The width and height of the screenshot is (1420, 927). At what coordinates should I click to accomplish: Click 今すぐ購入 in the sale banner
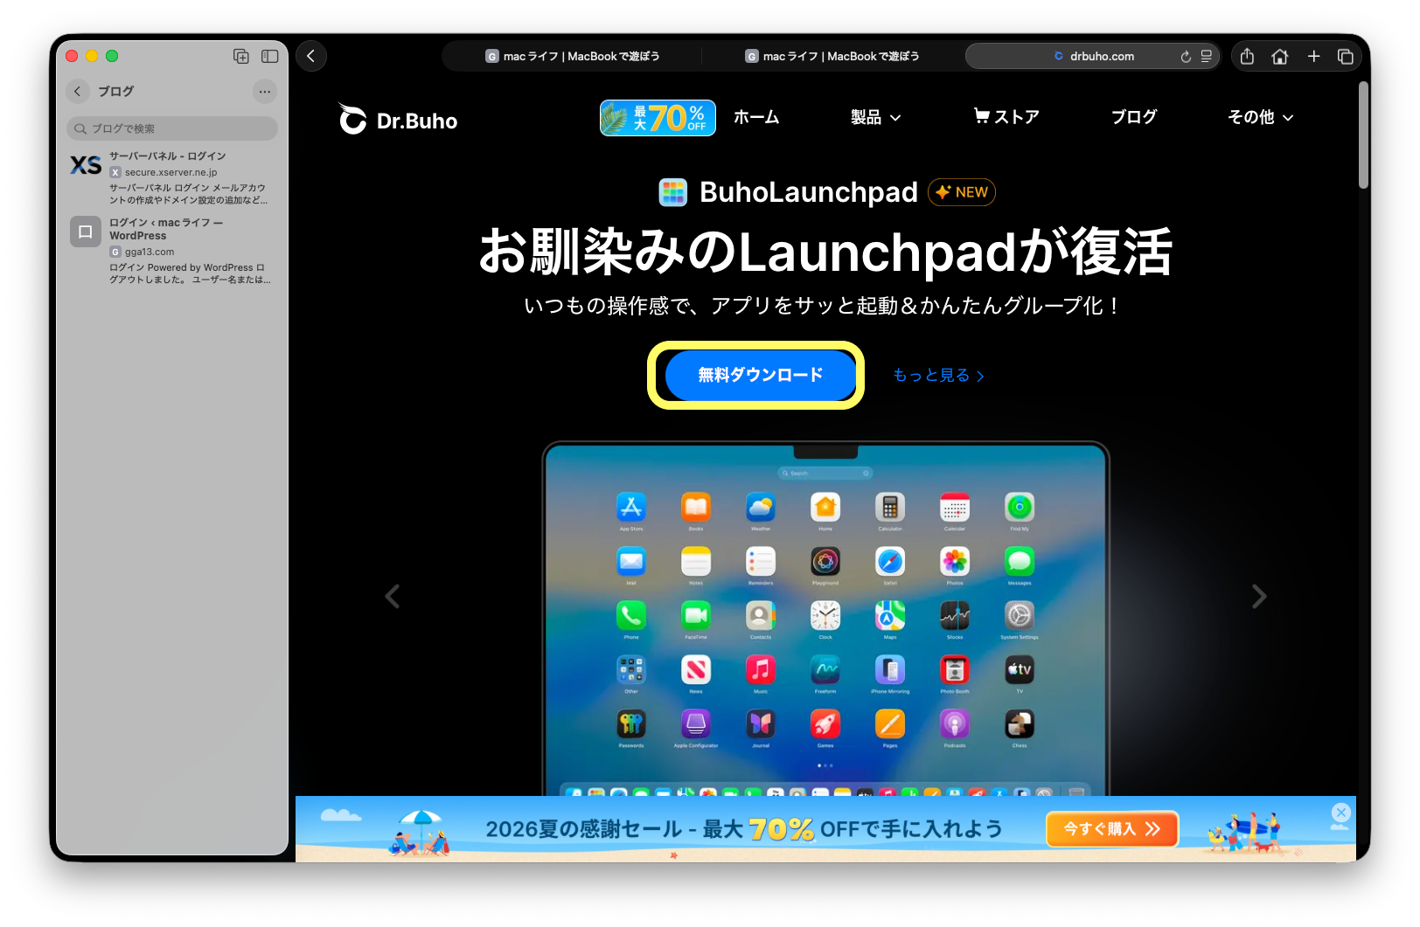coord(1112,829)
